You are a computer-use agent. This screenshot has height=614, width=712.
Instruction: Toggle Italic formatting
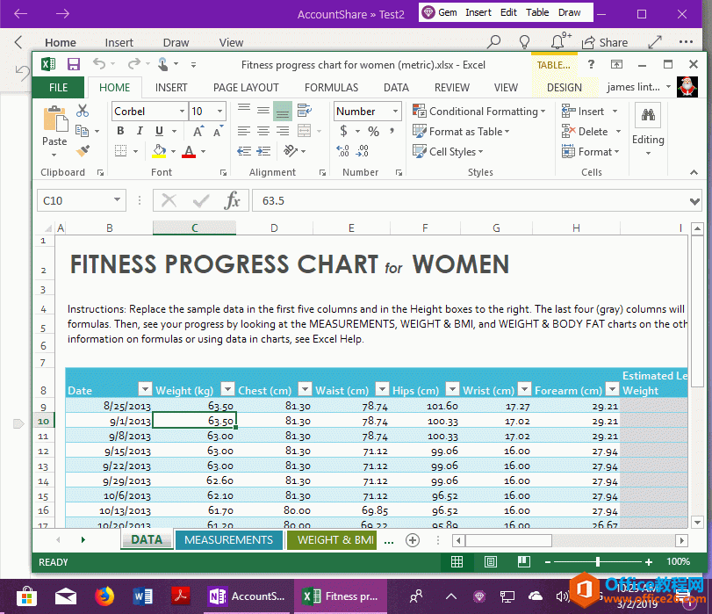138,131
